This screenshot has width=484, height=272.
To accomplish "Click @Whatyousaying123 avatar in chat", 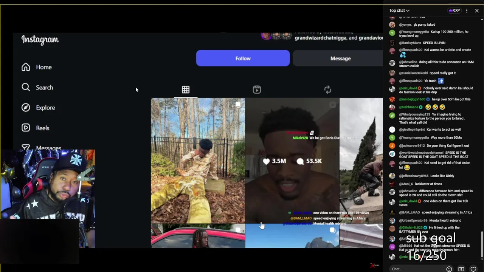I will (x=392, y=115).
